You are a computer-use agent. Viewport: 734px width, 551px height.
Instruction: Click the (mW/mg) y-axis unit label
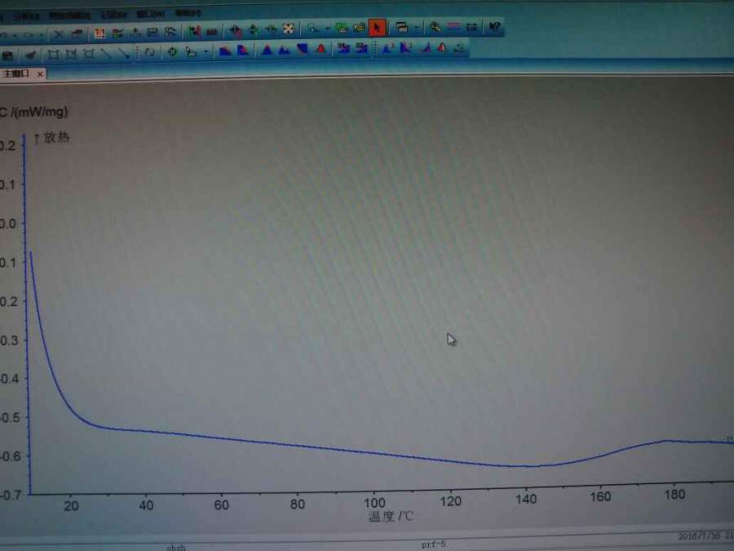point(40,112)
